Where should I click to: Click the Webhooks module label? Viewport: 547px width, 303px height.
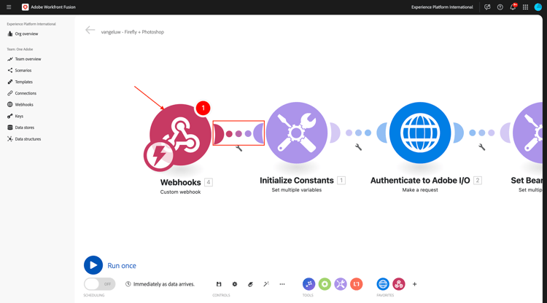(180, 182)
